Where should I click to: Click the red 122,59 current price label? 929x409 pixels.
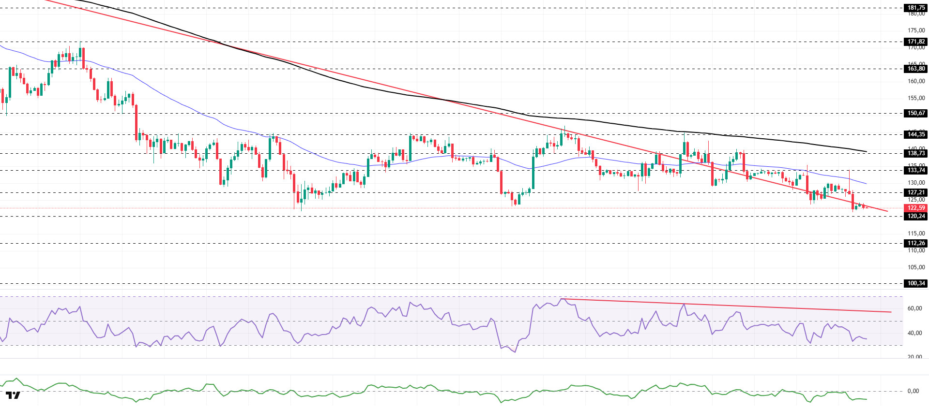[915, 208]
